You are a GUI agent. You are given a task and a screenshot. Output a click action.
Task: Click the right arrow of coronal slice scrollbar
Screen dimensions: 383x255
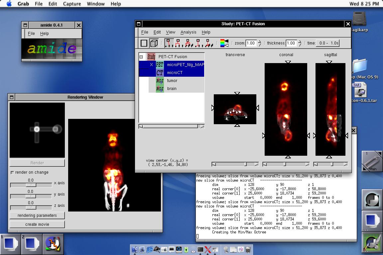tap(307, 164)
